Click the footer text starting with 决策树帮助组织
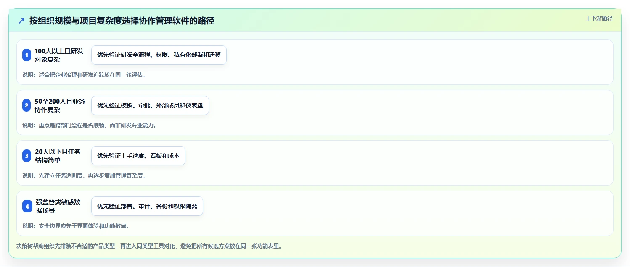630x267 pixels. coord(149,246)
